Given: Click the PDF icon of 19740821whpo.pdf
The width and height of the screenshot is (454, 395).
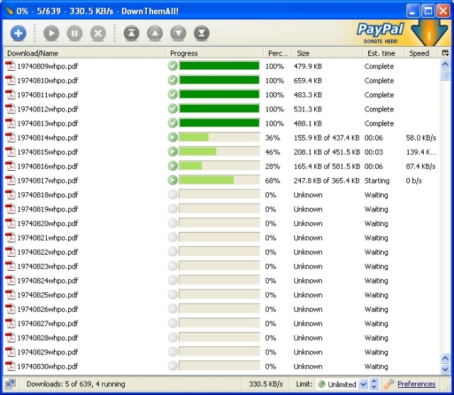Looking at the screenshot, I should [11, 238].
